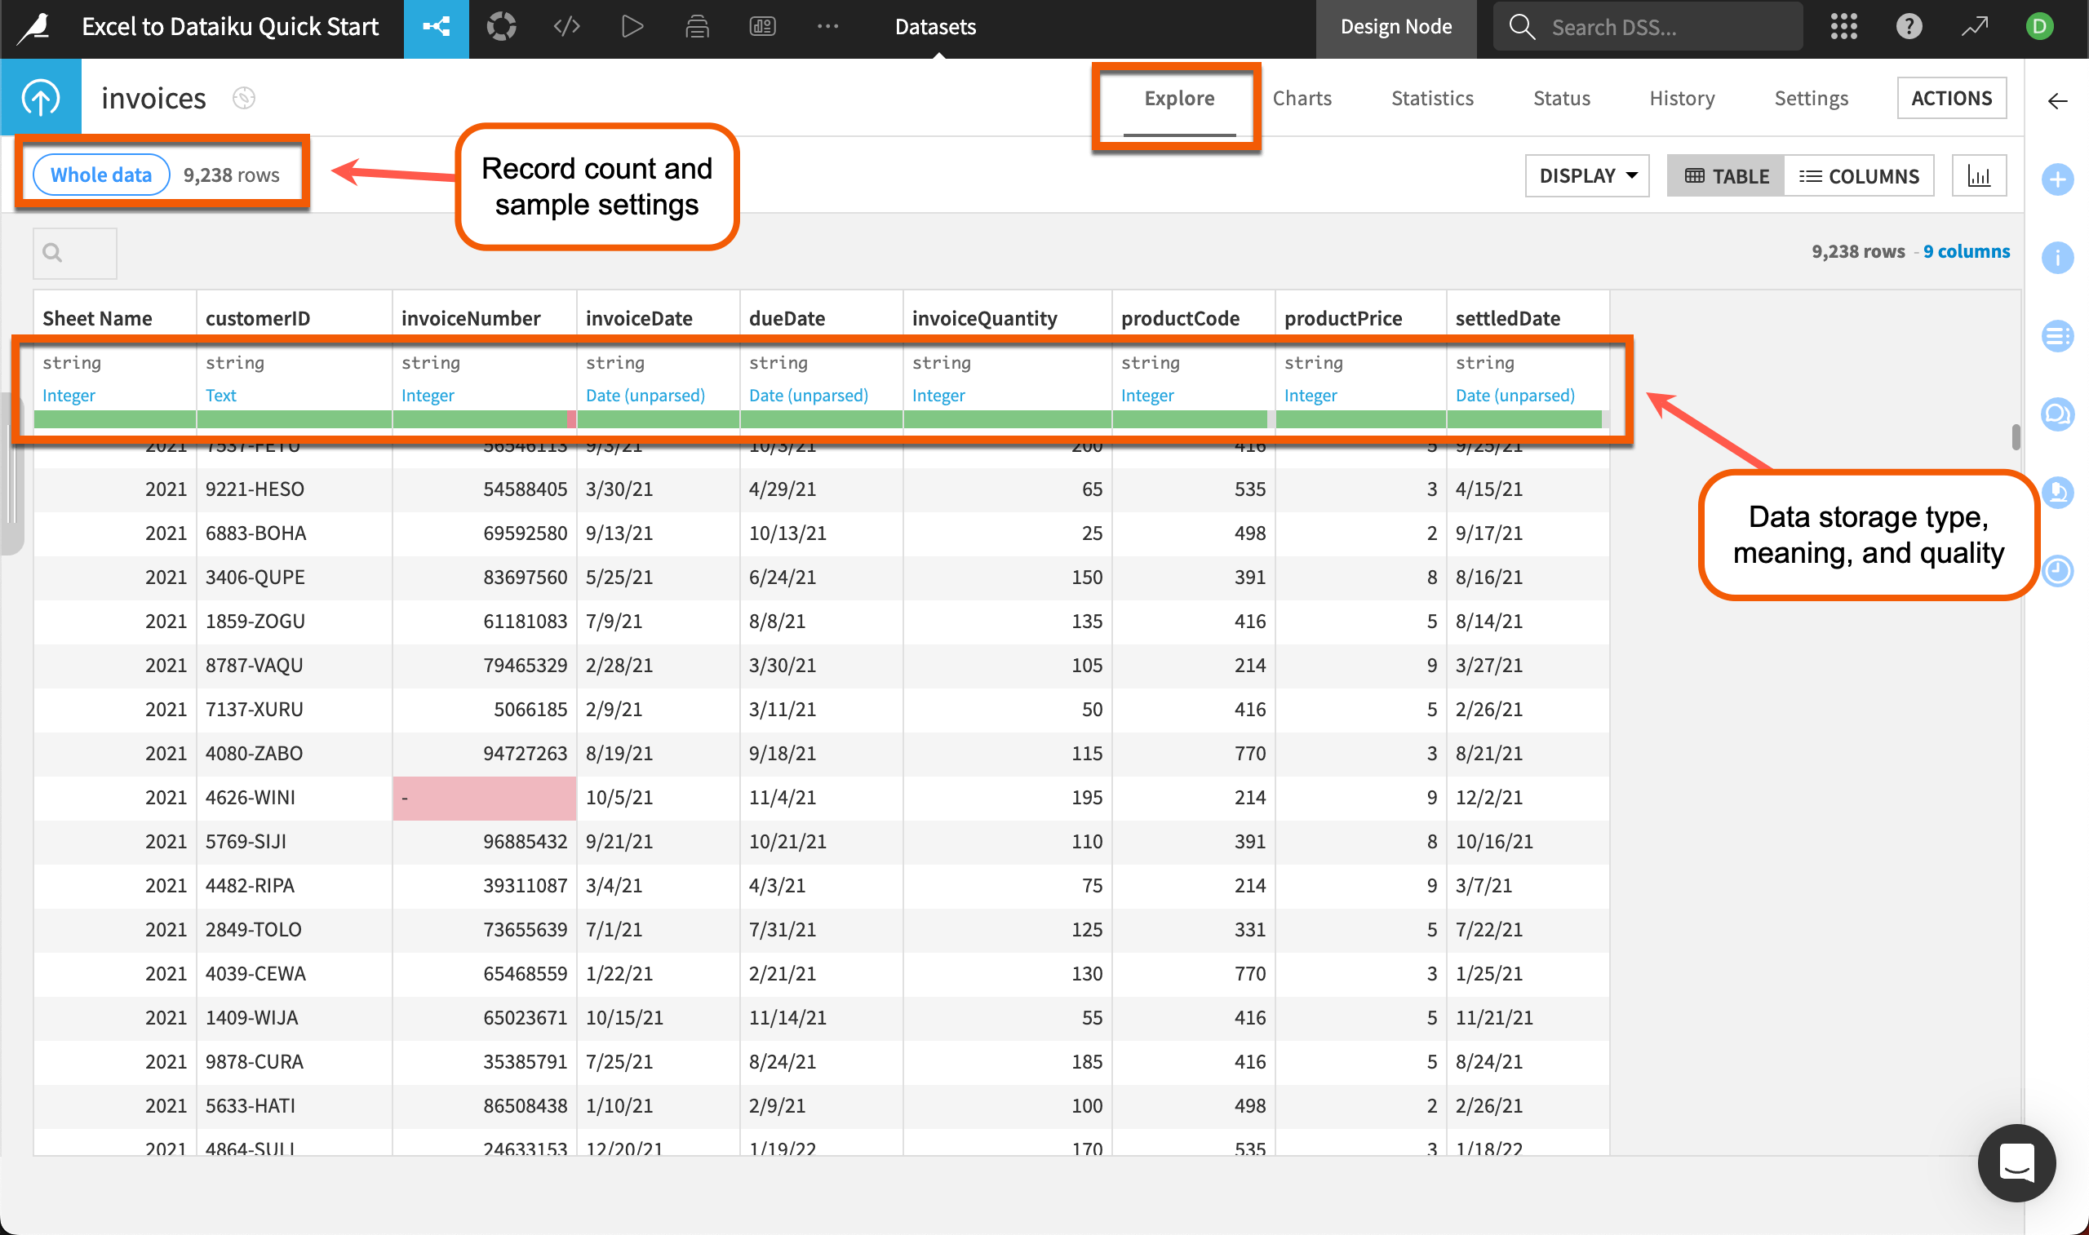Open the details info icon in right sidebar

[2058, 258]
